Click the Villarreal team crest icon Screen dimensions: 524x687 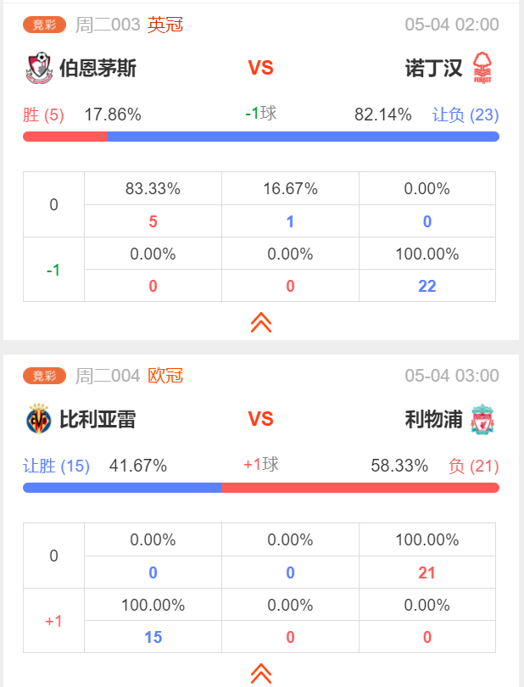click(38, 419)
